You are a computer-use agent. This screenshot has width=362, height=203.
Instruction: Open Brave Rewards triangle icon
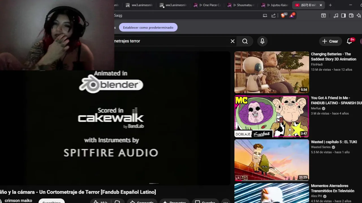click(292, 16)
